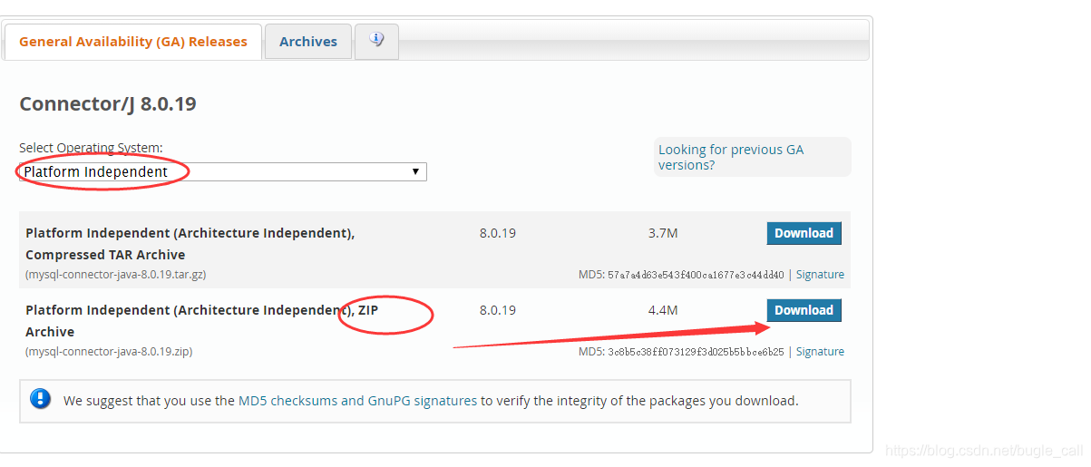1091x467 pixels.
Task: Click version 8.0.19 in TAR row
Action: pyautogui.click(x=498, y=233)
